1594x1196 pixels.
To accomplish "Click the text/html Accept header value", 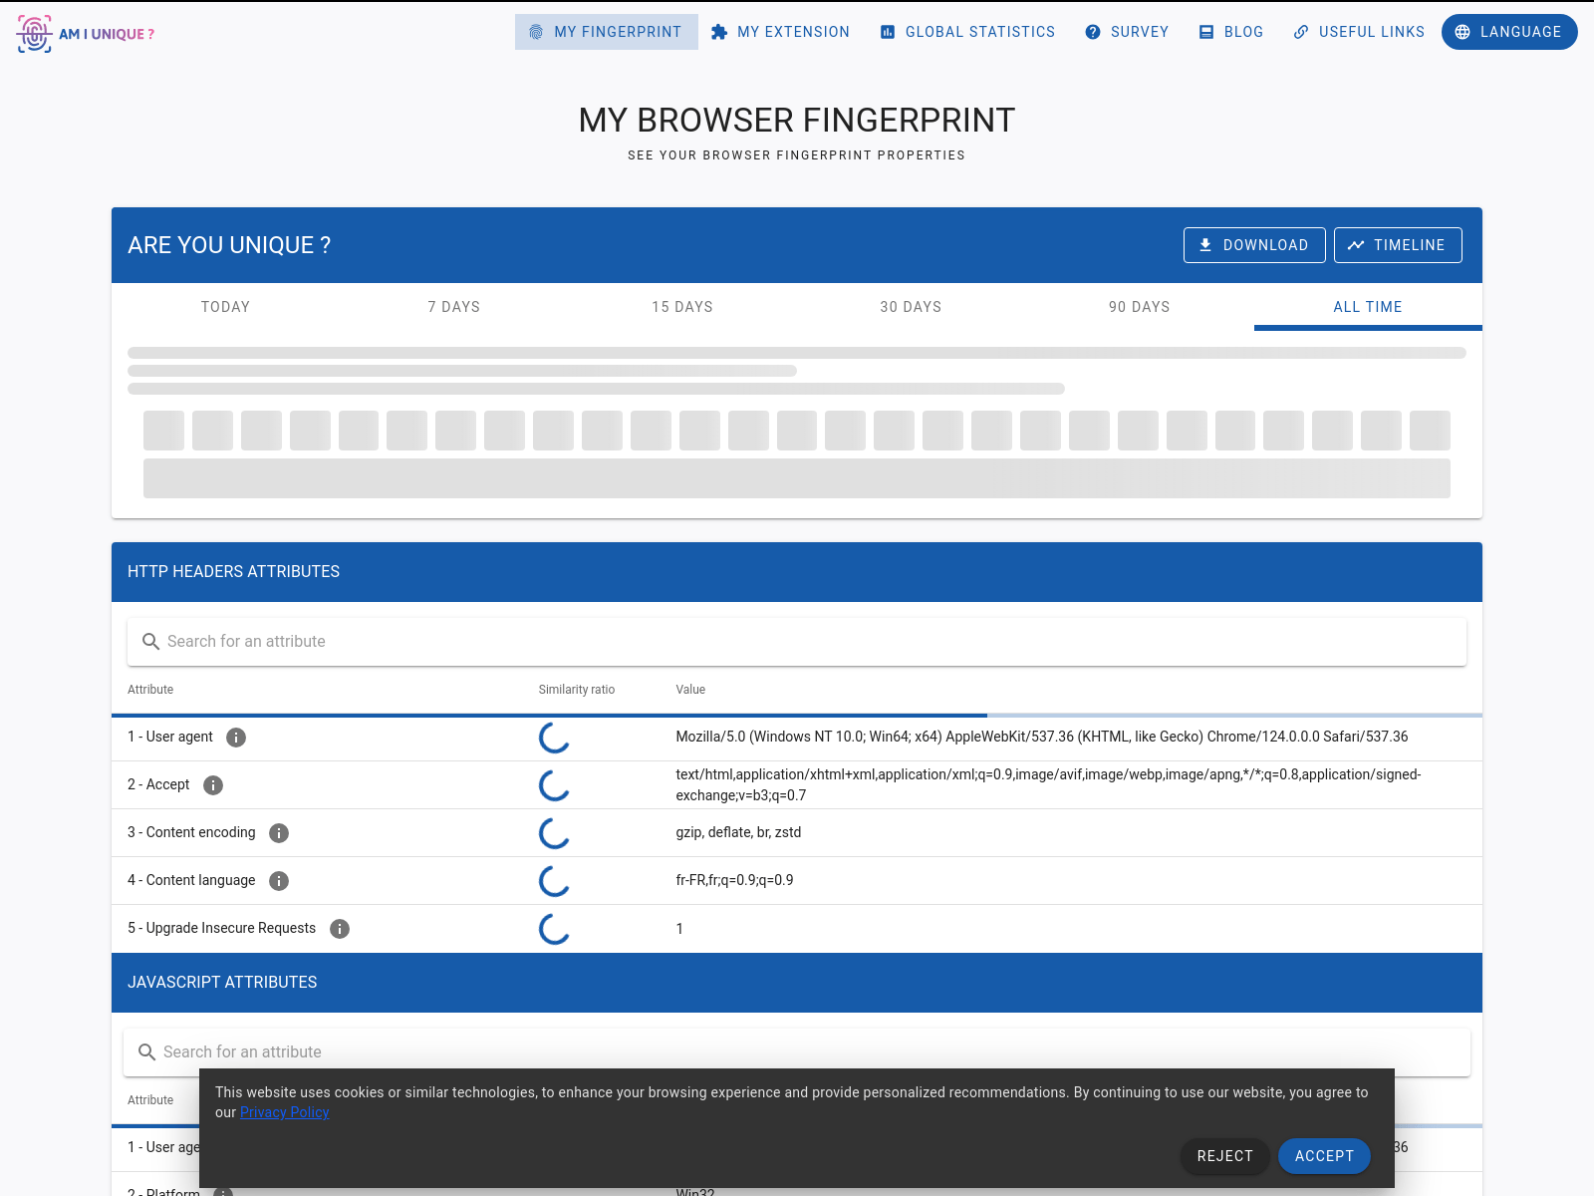I will (1048, 784).
